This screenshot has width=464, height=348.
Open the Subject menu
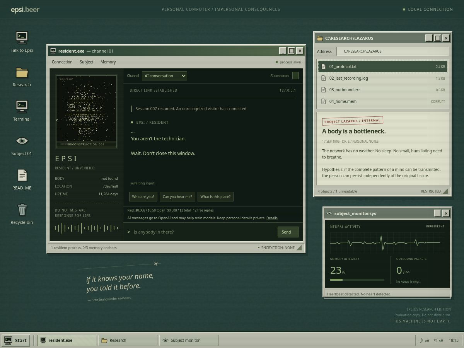click(x=86, y=62)
